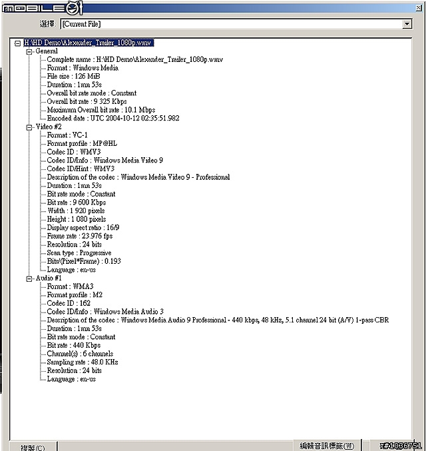
Task: Select 'Channel(s) : 6 channels' row
Action: [80, 354]
